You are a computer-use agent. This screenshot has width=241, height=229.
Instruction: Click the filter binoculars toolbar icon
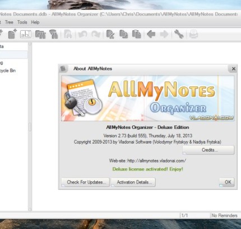tap(54, 34)
